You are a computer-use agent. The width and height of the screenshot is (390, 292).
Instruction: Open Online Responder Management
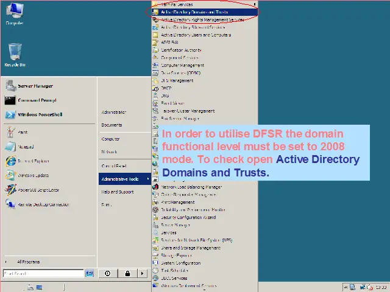(x=205, y=195)
